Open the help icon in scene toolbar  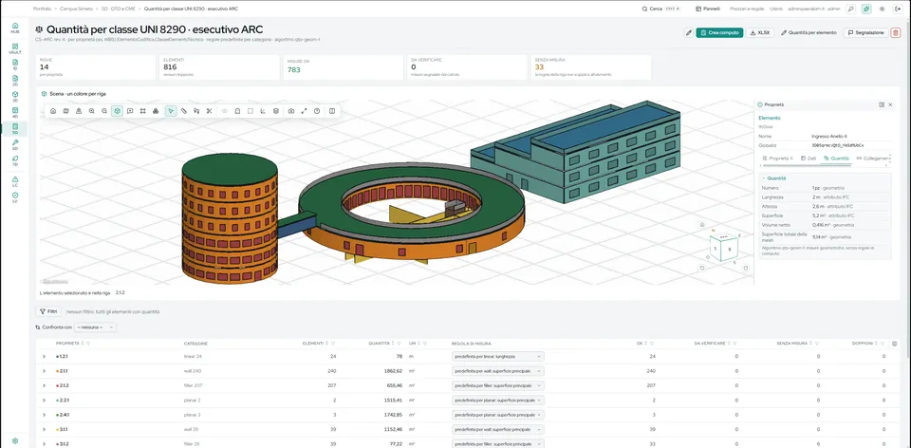point(317,111)
